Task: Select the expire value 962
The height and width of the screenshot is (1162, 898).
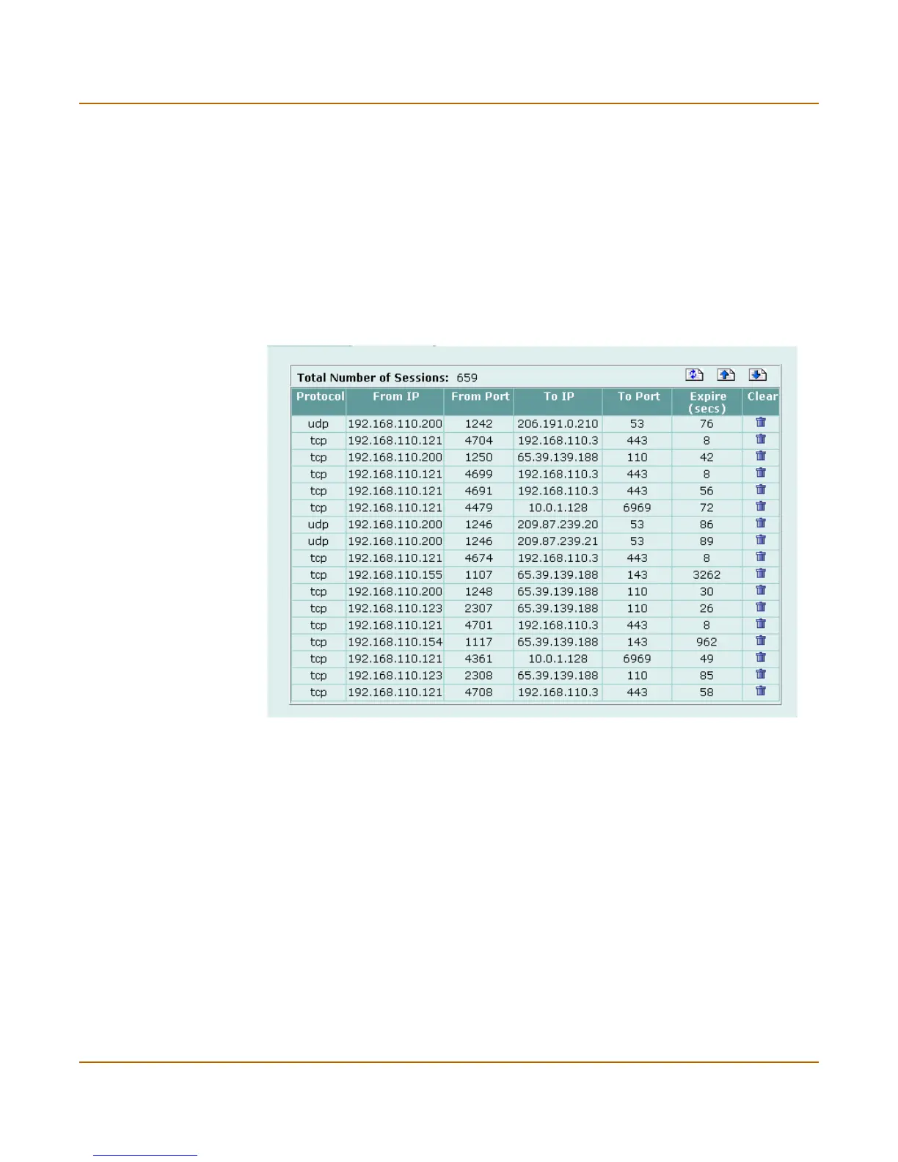Action: [x=707, y=642]
